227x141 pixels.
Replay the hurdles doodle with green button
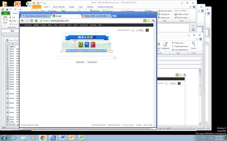81,44
